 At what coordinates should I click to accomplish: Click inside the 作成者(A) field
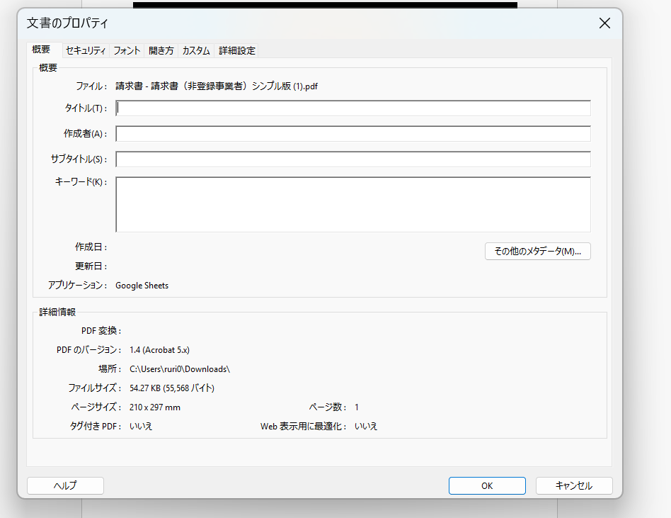(352, 134)
